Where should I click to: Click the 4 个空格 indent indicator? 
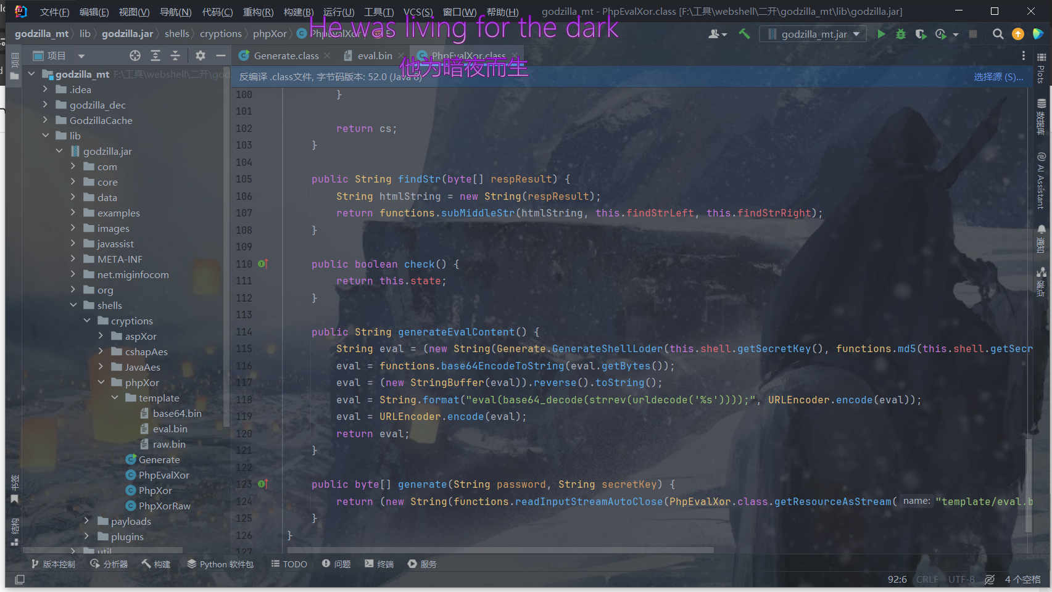coord(1022,579)
